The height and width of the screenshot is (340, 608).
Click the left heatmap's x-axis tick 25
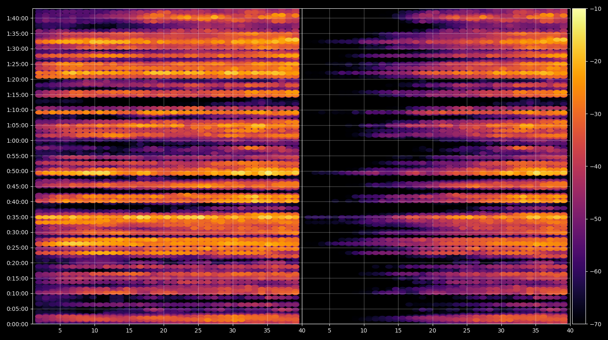click(198, 331)
